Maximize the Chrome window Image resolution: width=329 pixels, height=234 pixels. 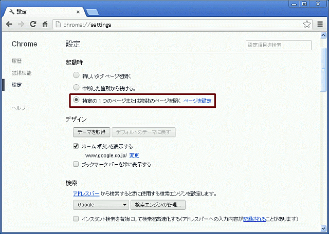[x=304, y=4]
